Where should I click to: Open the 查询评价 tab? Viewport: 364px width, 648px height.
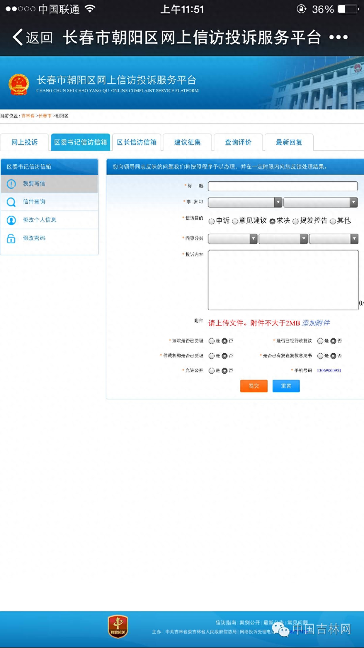(238, 142)
